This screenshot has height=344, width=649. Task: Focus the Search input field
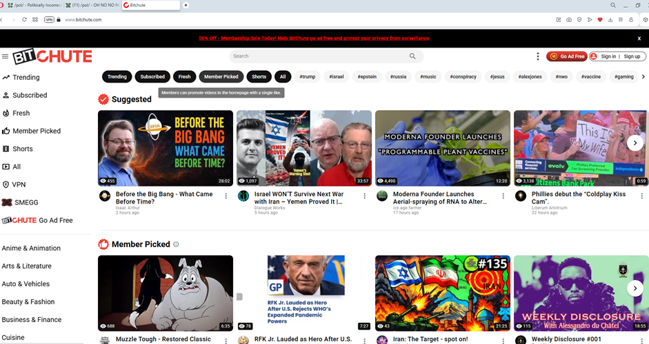pos(319,56)
